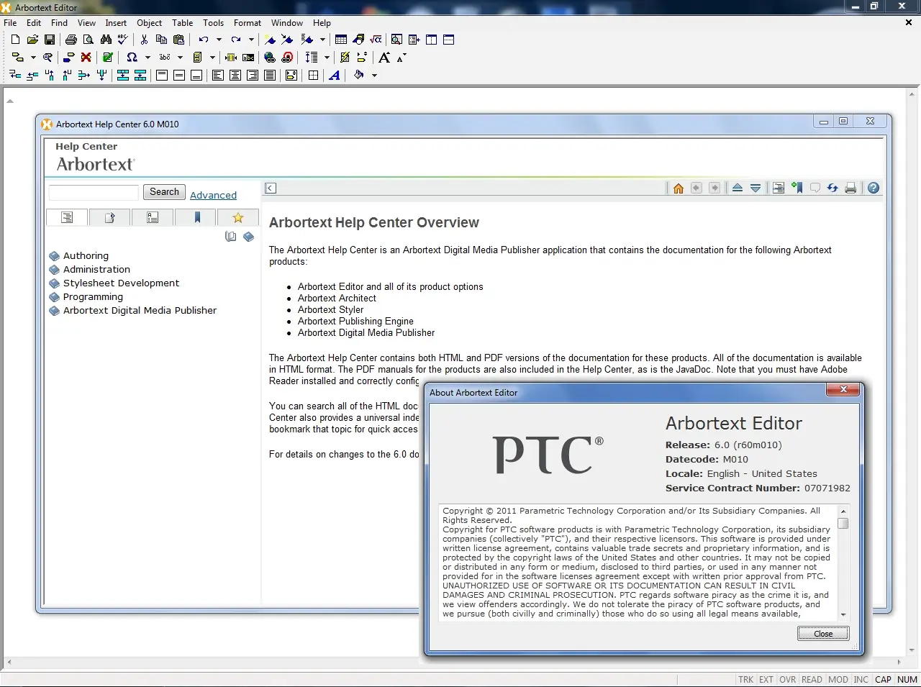The image size is (921, 687).
Task: Select the Programming help topic
Action: [x=93, y=296]
